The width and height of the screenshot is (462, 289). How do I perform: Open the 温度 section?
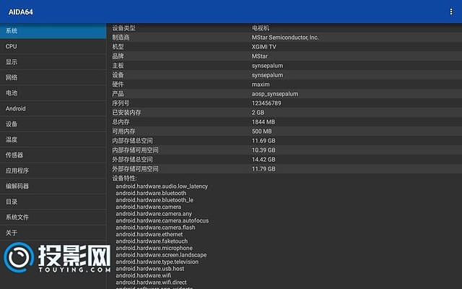click(53, 139)
